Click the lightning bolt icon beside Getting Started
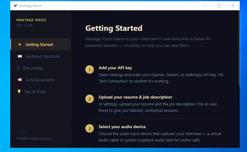Image resolution: width=247 pixels, height=152 pixels. pyautogui.click(x=20, y=44)
